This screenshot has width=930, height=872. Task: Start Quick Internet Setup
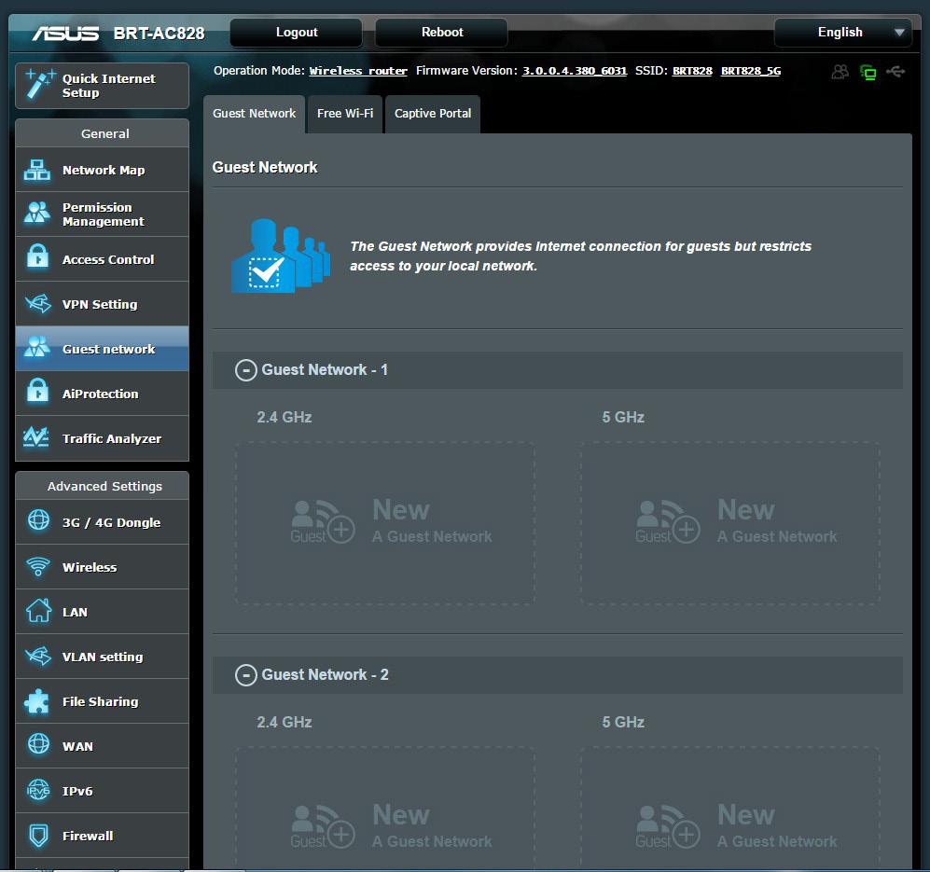click(102, 86)
